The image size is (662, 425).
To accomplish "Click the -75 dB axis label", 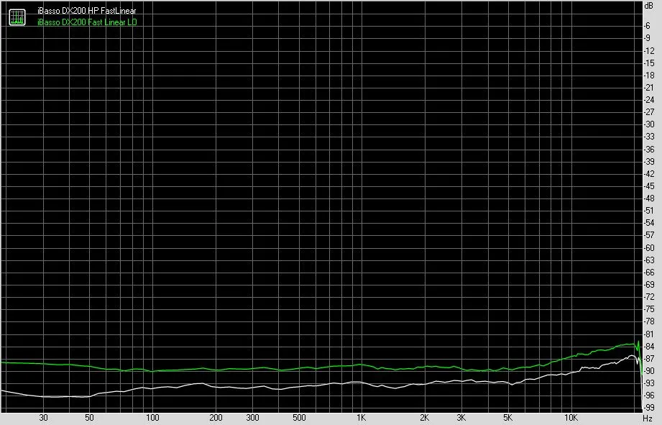I will click(x=649, y=309).
